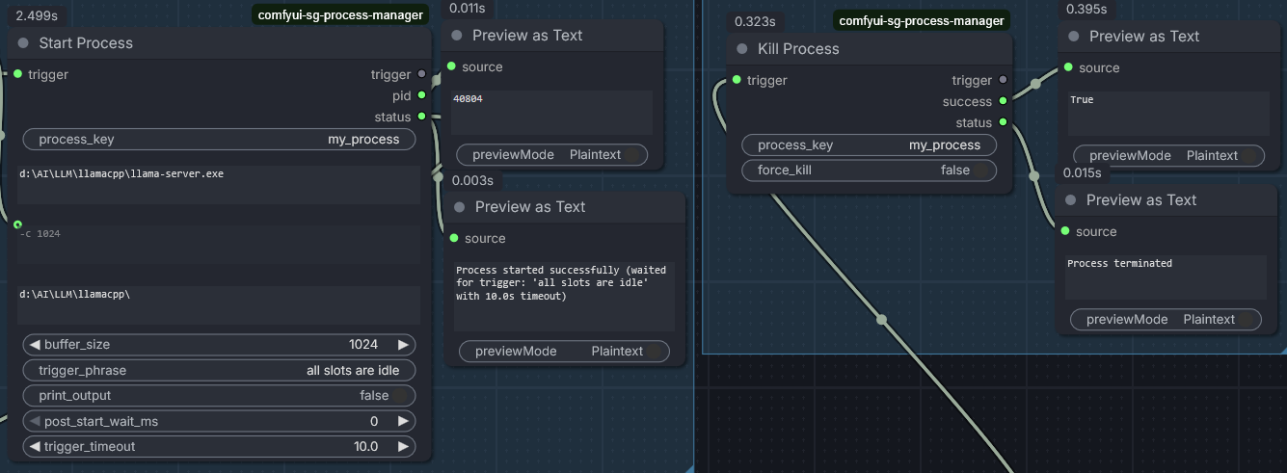Click the 0.323s timing label above Kill Process
Viewport: 1287px width, 473px height.
tap(755, 20)
